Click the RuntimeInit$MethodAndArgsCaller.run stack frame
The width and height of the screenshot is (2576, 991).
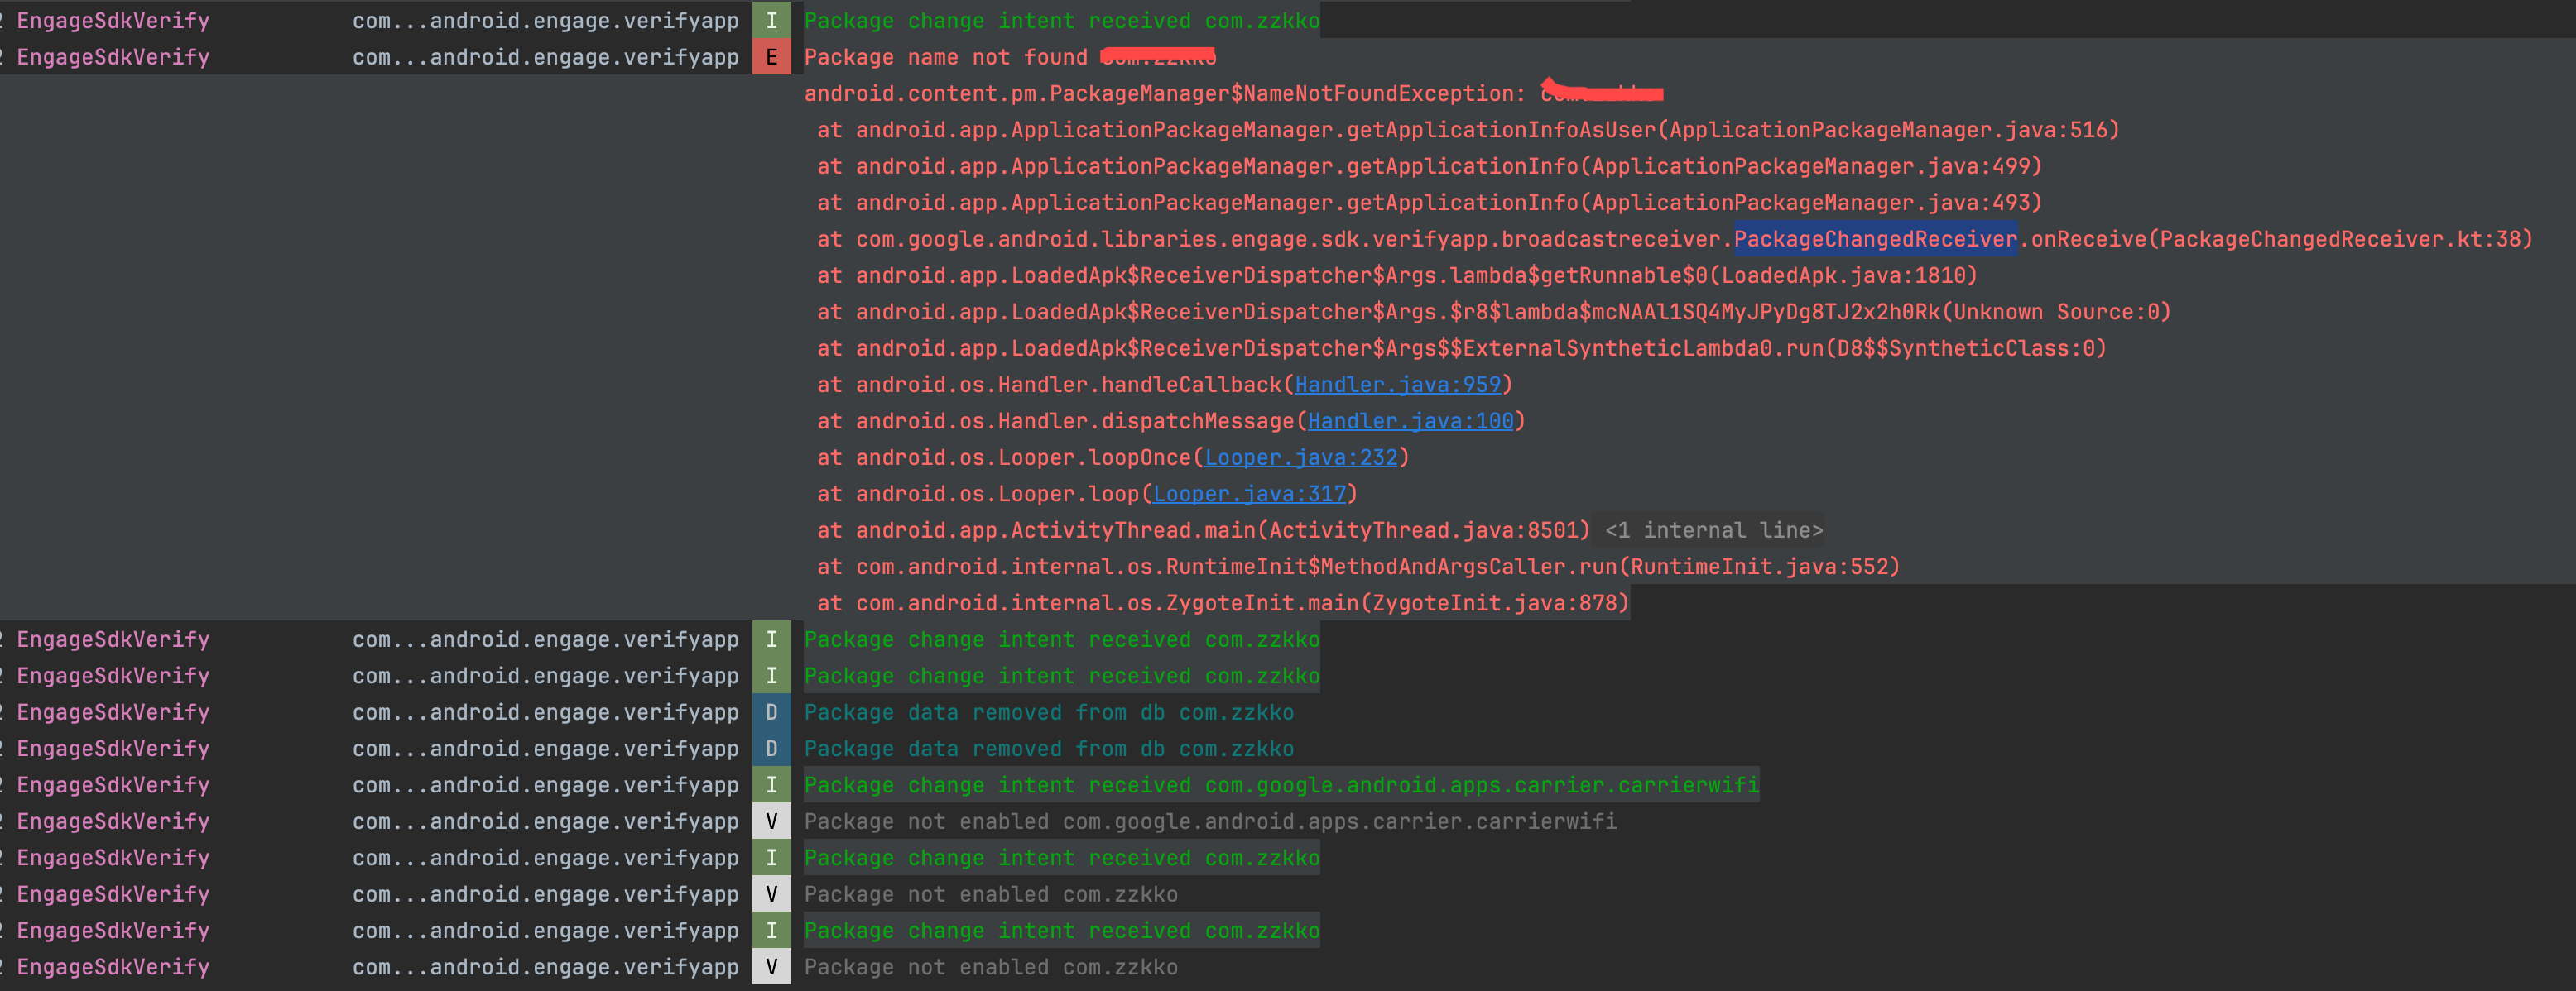pyautogui.click(x=1357, y=567)
